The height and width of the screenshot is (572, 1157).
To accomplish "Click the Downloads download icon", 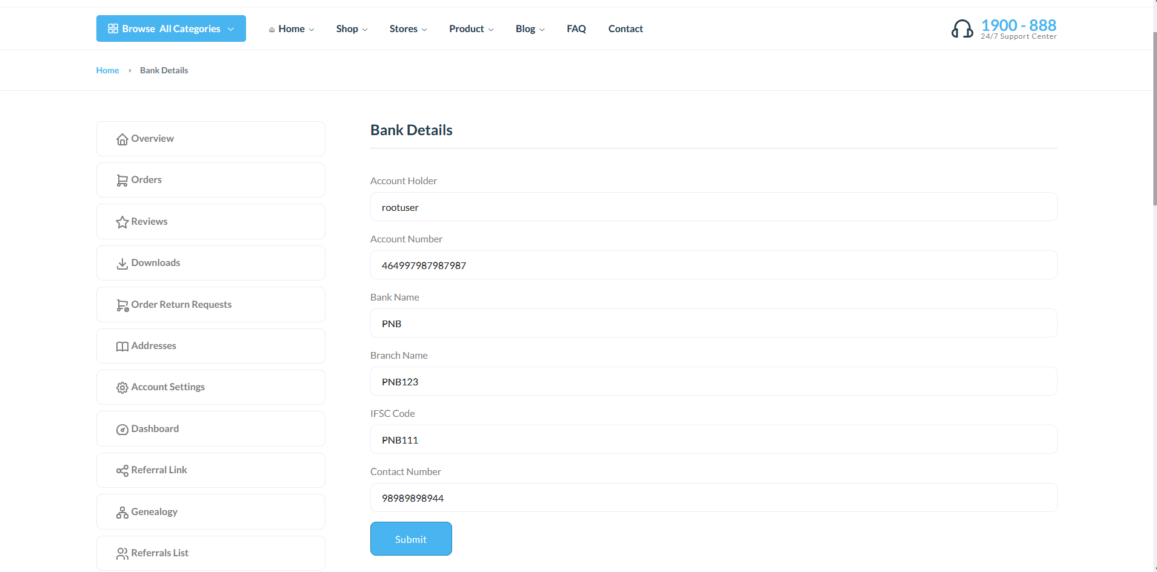I will coord(122,263).
